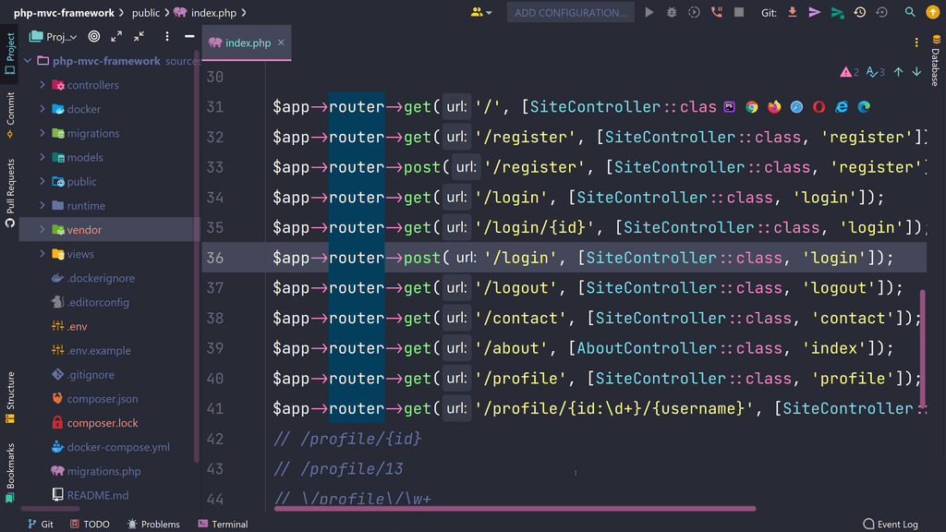This screenshot has width=946, height=532.
Task: Click the Search Everywhere magnifier icon
Action: (910, 13)
